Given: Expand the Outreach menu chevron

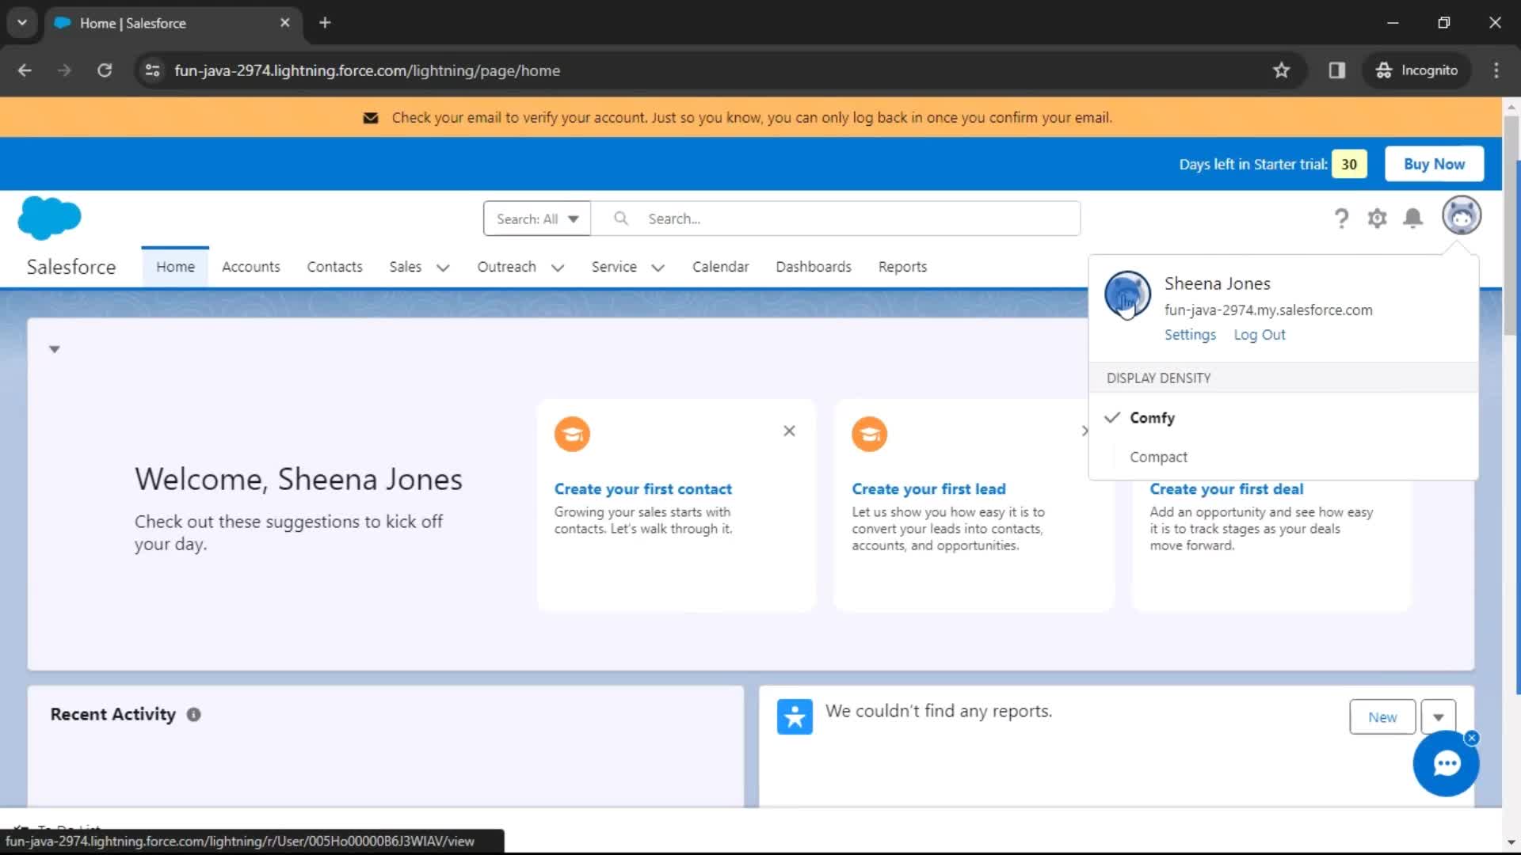Looking at the screenshot, I should (558, 268).
